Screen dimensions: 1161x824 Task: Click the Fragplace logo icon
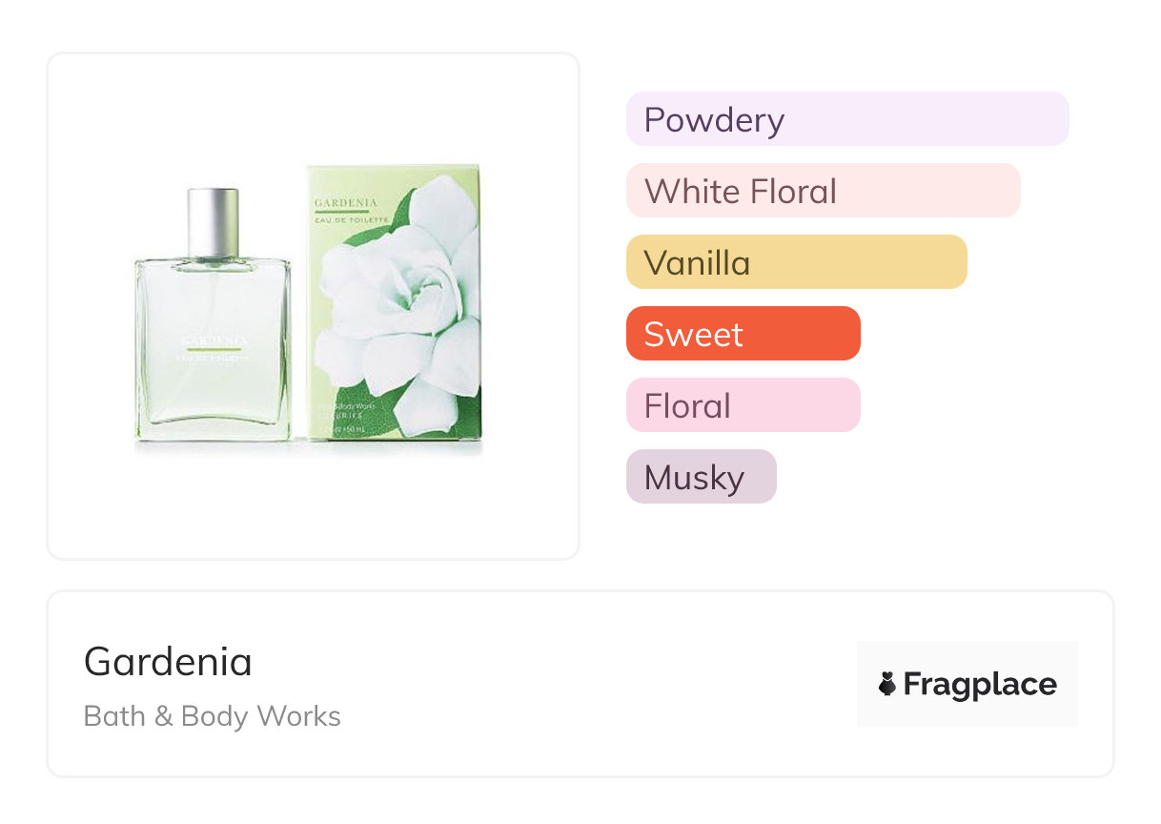coord(887,684)
